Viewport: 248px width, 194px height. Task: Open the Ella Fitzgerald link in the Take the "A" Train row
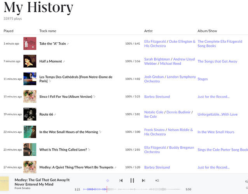click(x=155, y=42)
